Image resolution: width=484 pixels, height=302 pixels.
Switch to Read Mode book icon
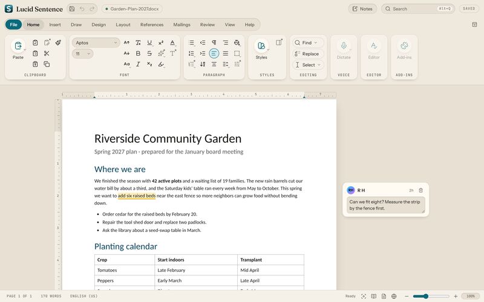pyautogui.click(x=373, y=296)
